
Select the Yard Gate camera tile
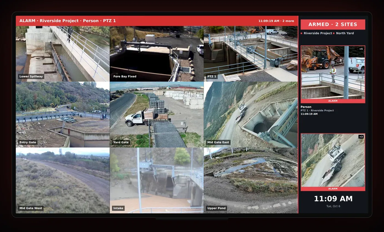point(157,115)
